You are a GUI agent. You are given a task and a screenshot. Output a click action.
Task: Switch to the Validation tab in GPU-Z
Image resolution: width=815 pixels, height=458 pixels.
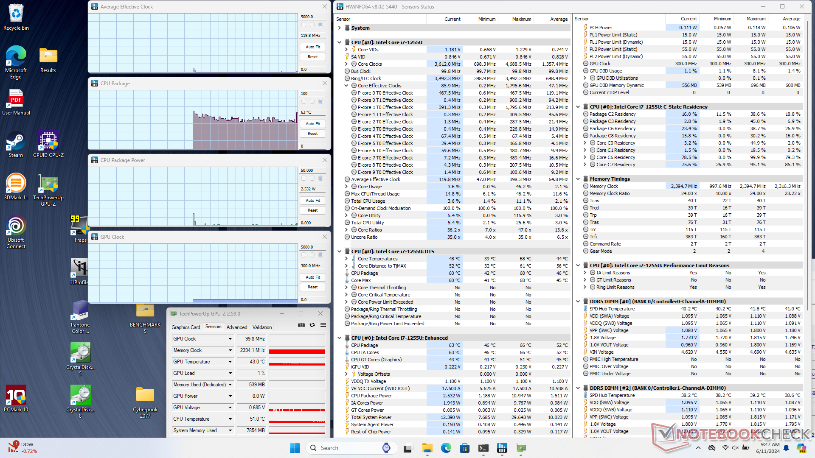click(262, 327)
